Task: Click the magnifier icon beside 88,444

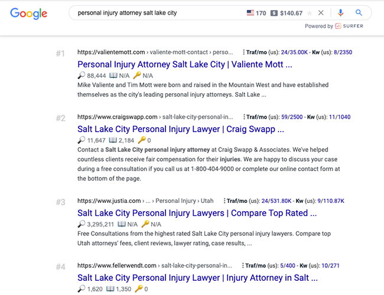Action: click(81, 76)
